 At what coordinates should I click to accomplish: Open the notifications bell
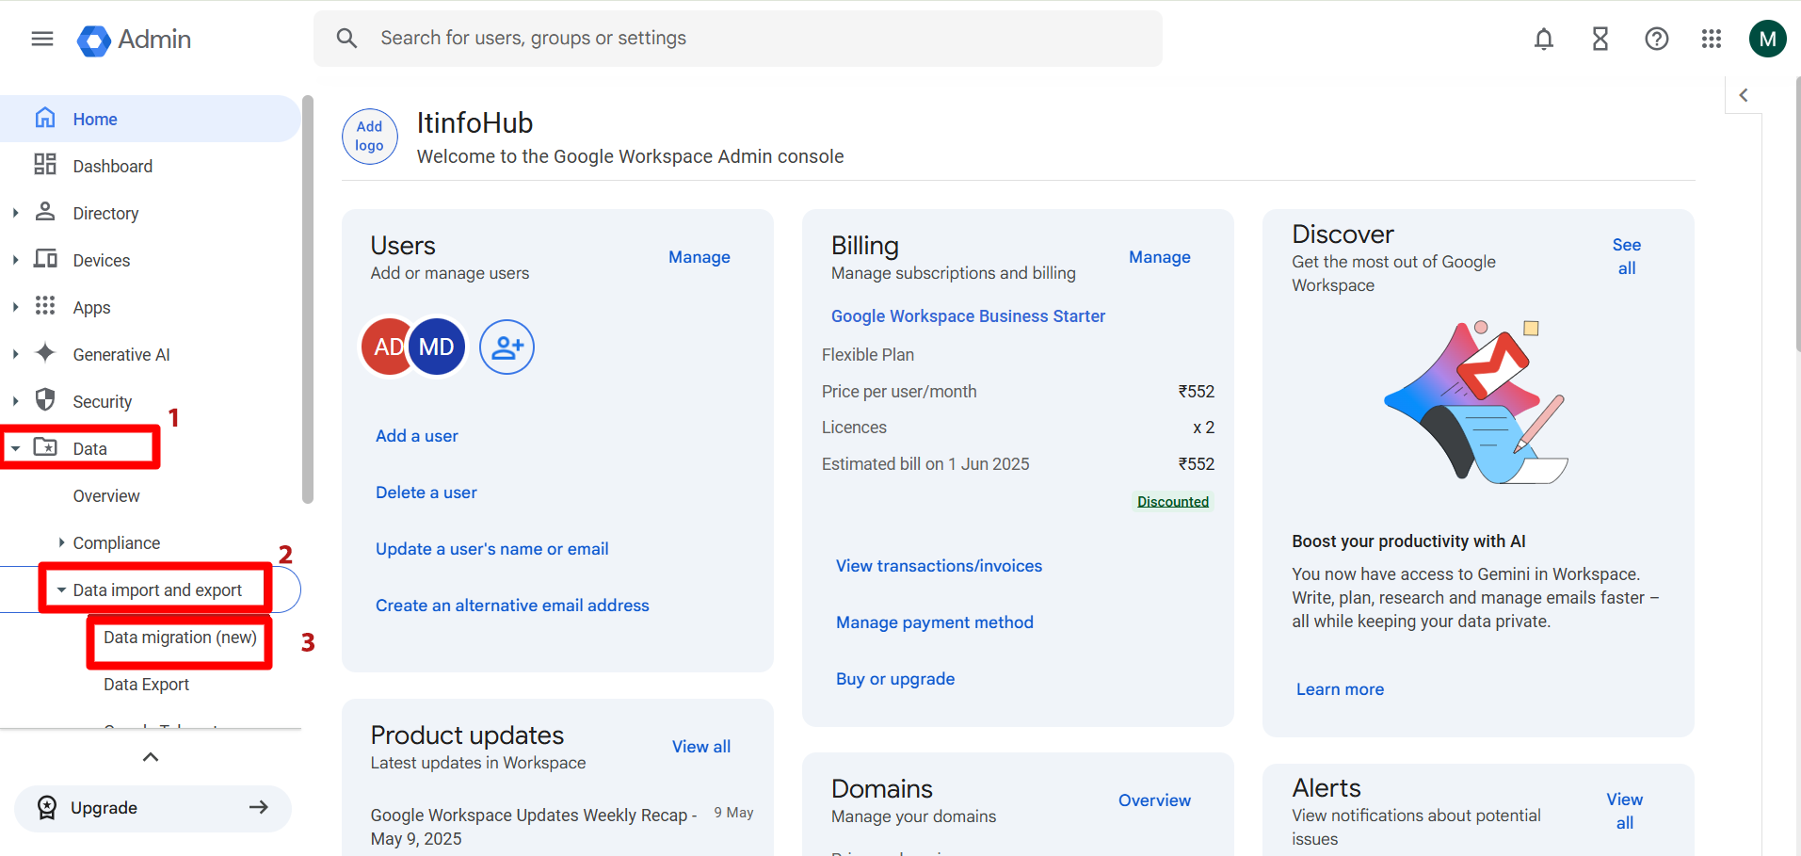(1544, 39)
